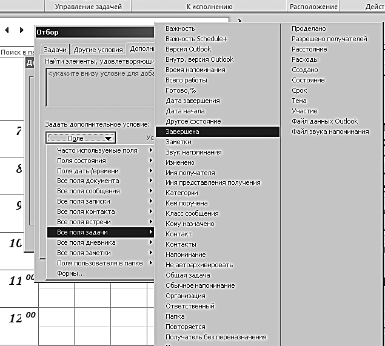Pick the Формы... menu item
The width and height of the screenshot is (385, 346).
(x=71, y=273)
